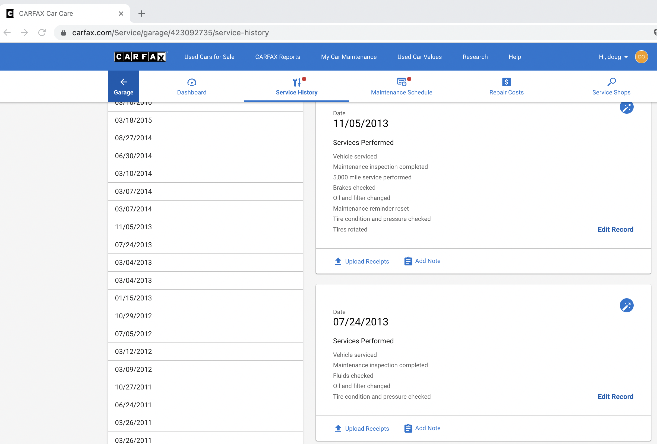Select the 07/05/2012 service date row
Viewport: 657px width, 444px height.
(x=205, y=334)
